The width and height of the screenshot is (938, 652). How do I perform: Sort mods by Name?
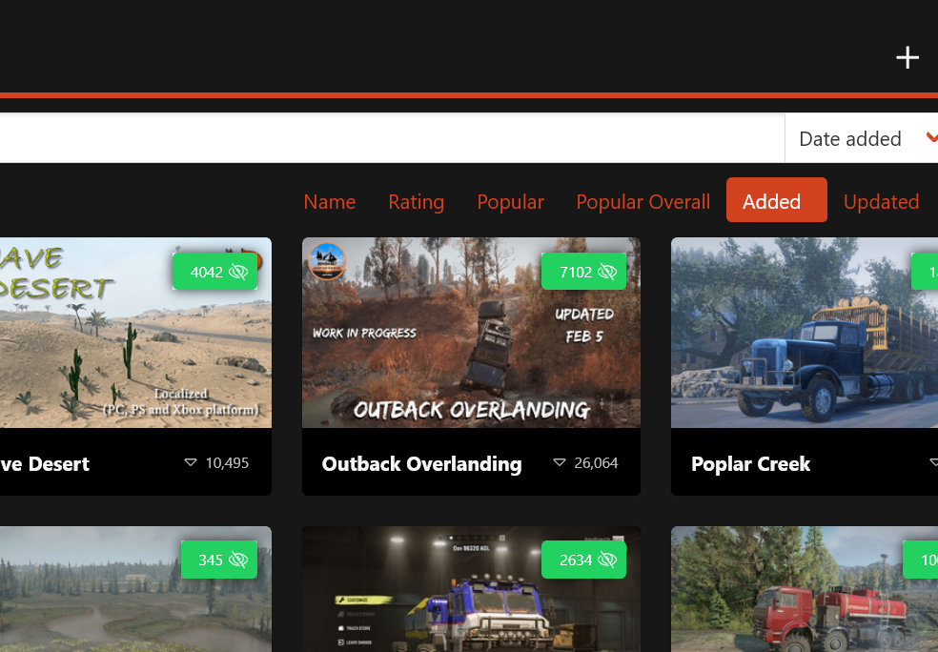[x=329, y=202]
